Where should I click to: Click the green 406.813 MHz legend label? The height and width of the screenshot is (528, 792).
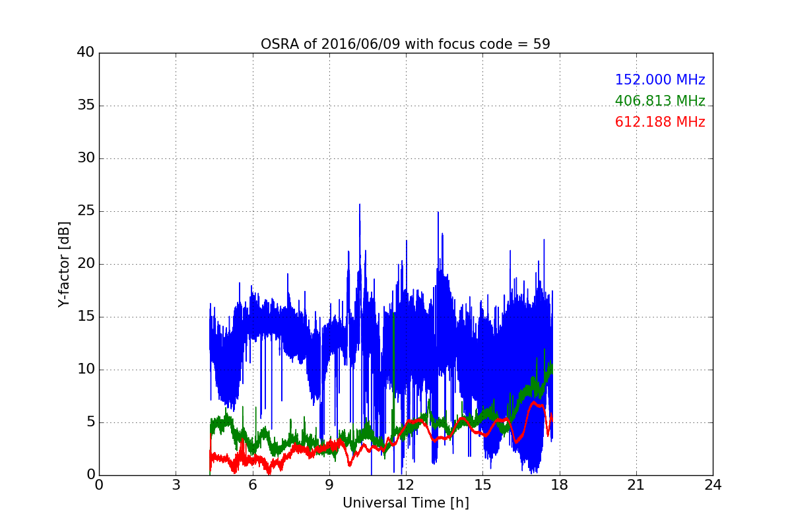[660, 101]
